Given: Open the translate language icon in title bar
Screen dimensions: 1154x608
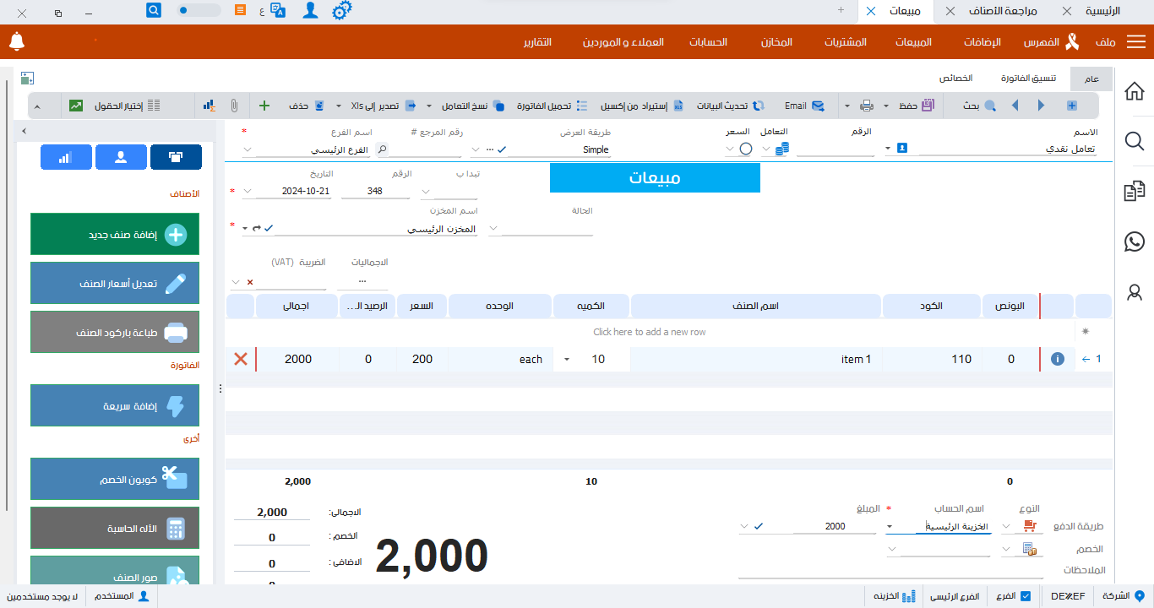Looking at the screenshot, I should click(278, 11).
